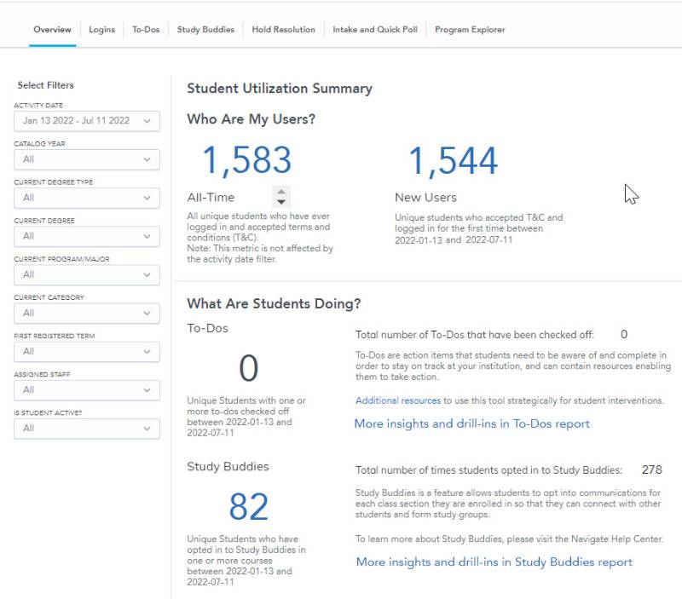682x599 pixels.
Task: Open the Current Program/Major dropdown
Action: (x=86, y=274)
